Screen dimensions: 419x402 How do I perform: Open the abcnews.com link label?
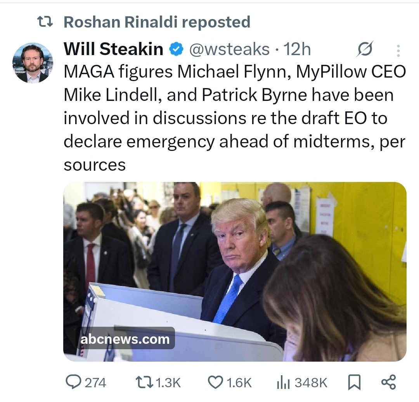click(x=125, y=339)
